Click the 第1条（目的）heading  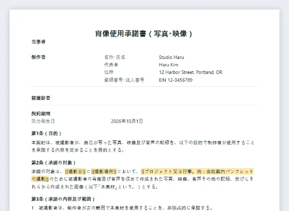pos(46,133)
